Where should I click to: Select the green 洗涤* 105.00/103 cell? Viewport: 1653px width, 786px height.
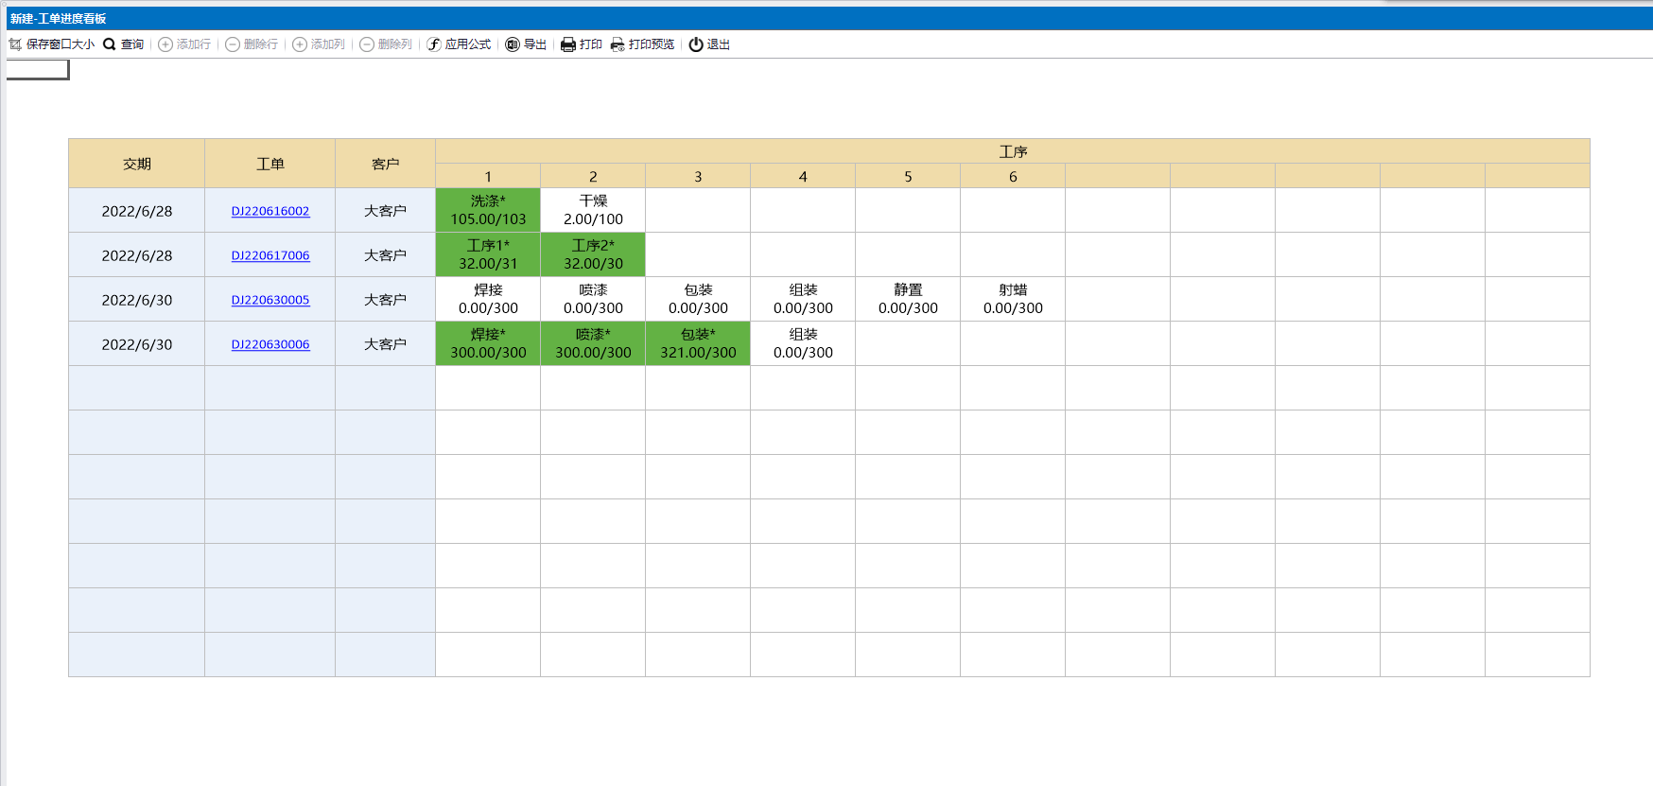coord(488,210)
